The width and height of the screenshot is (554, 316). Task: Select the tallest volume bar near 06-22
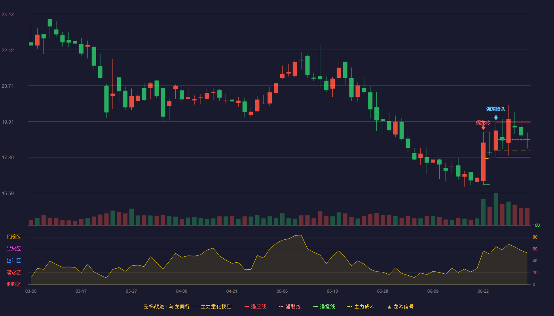[496, 209]
